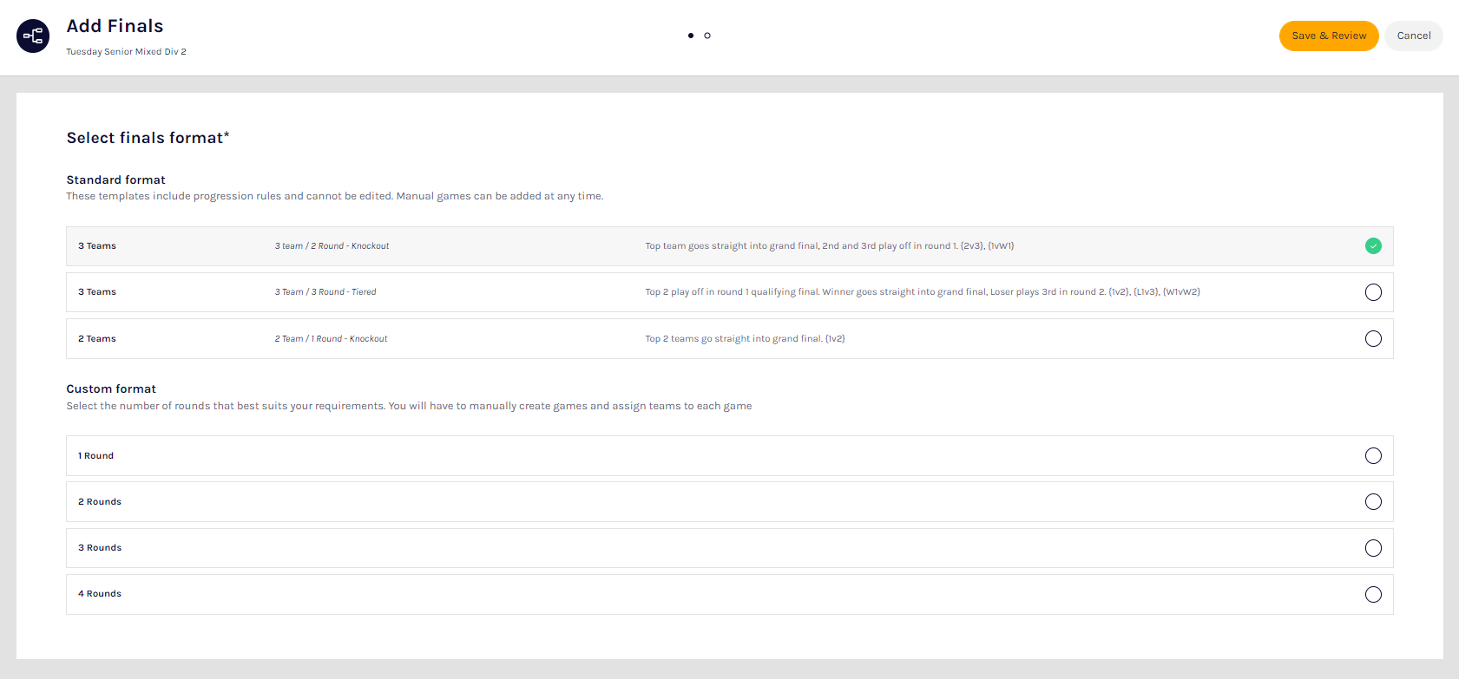The image size is (1459, 679).
Task: Choose the 1 Round custom format radio
Action: [x=1372, y=456]
